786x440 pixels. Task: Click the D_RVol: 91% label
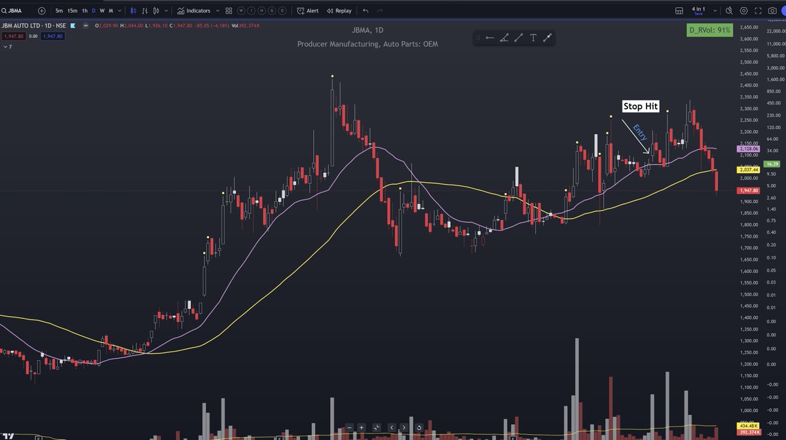709,30
